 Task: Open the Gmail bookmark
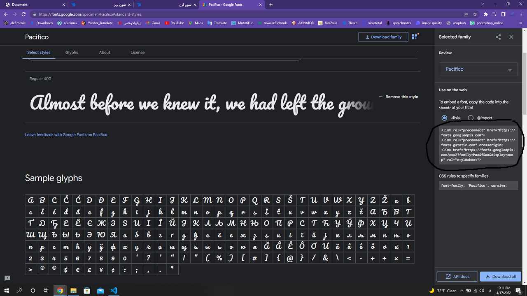coord(152,23)
